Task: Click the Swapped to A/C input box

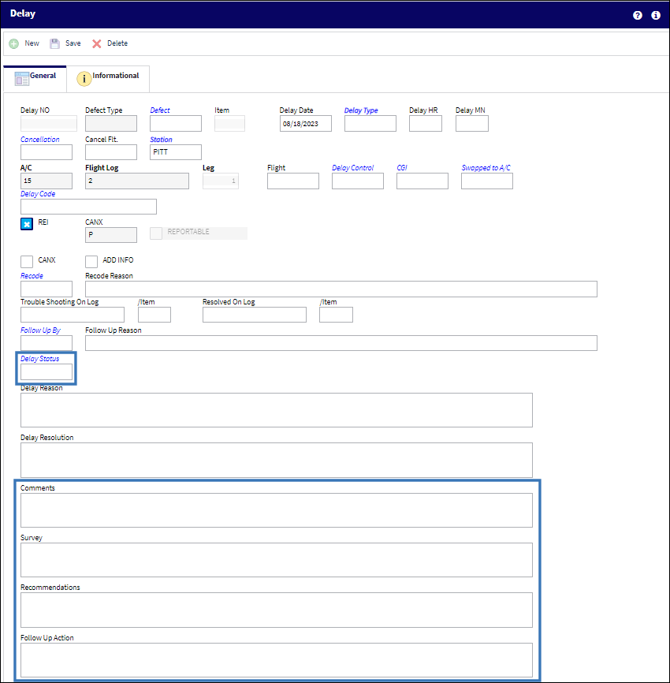Action: click(487, 181)
